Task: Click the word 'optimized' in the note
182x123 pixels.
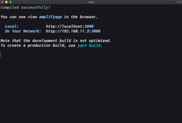Action: point(99,41)
